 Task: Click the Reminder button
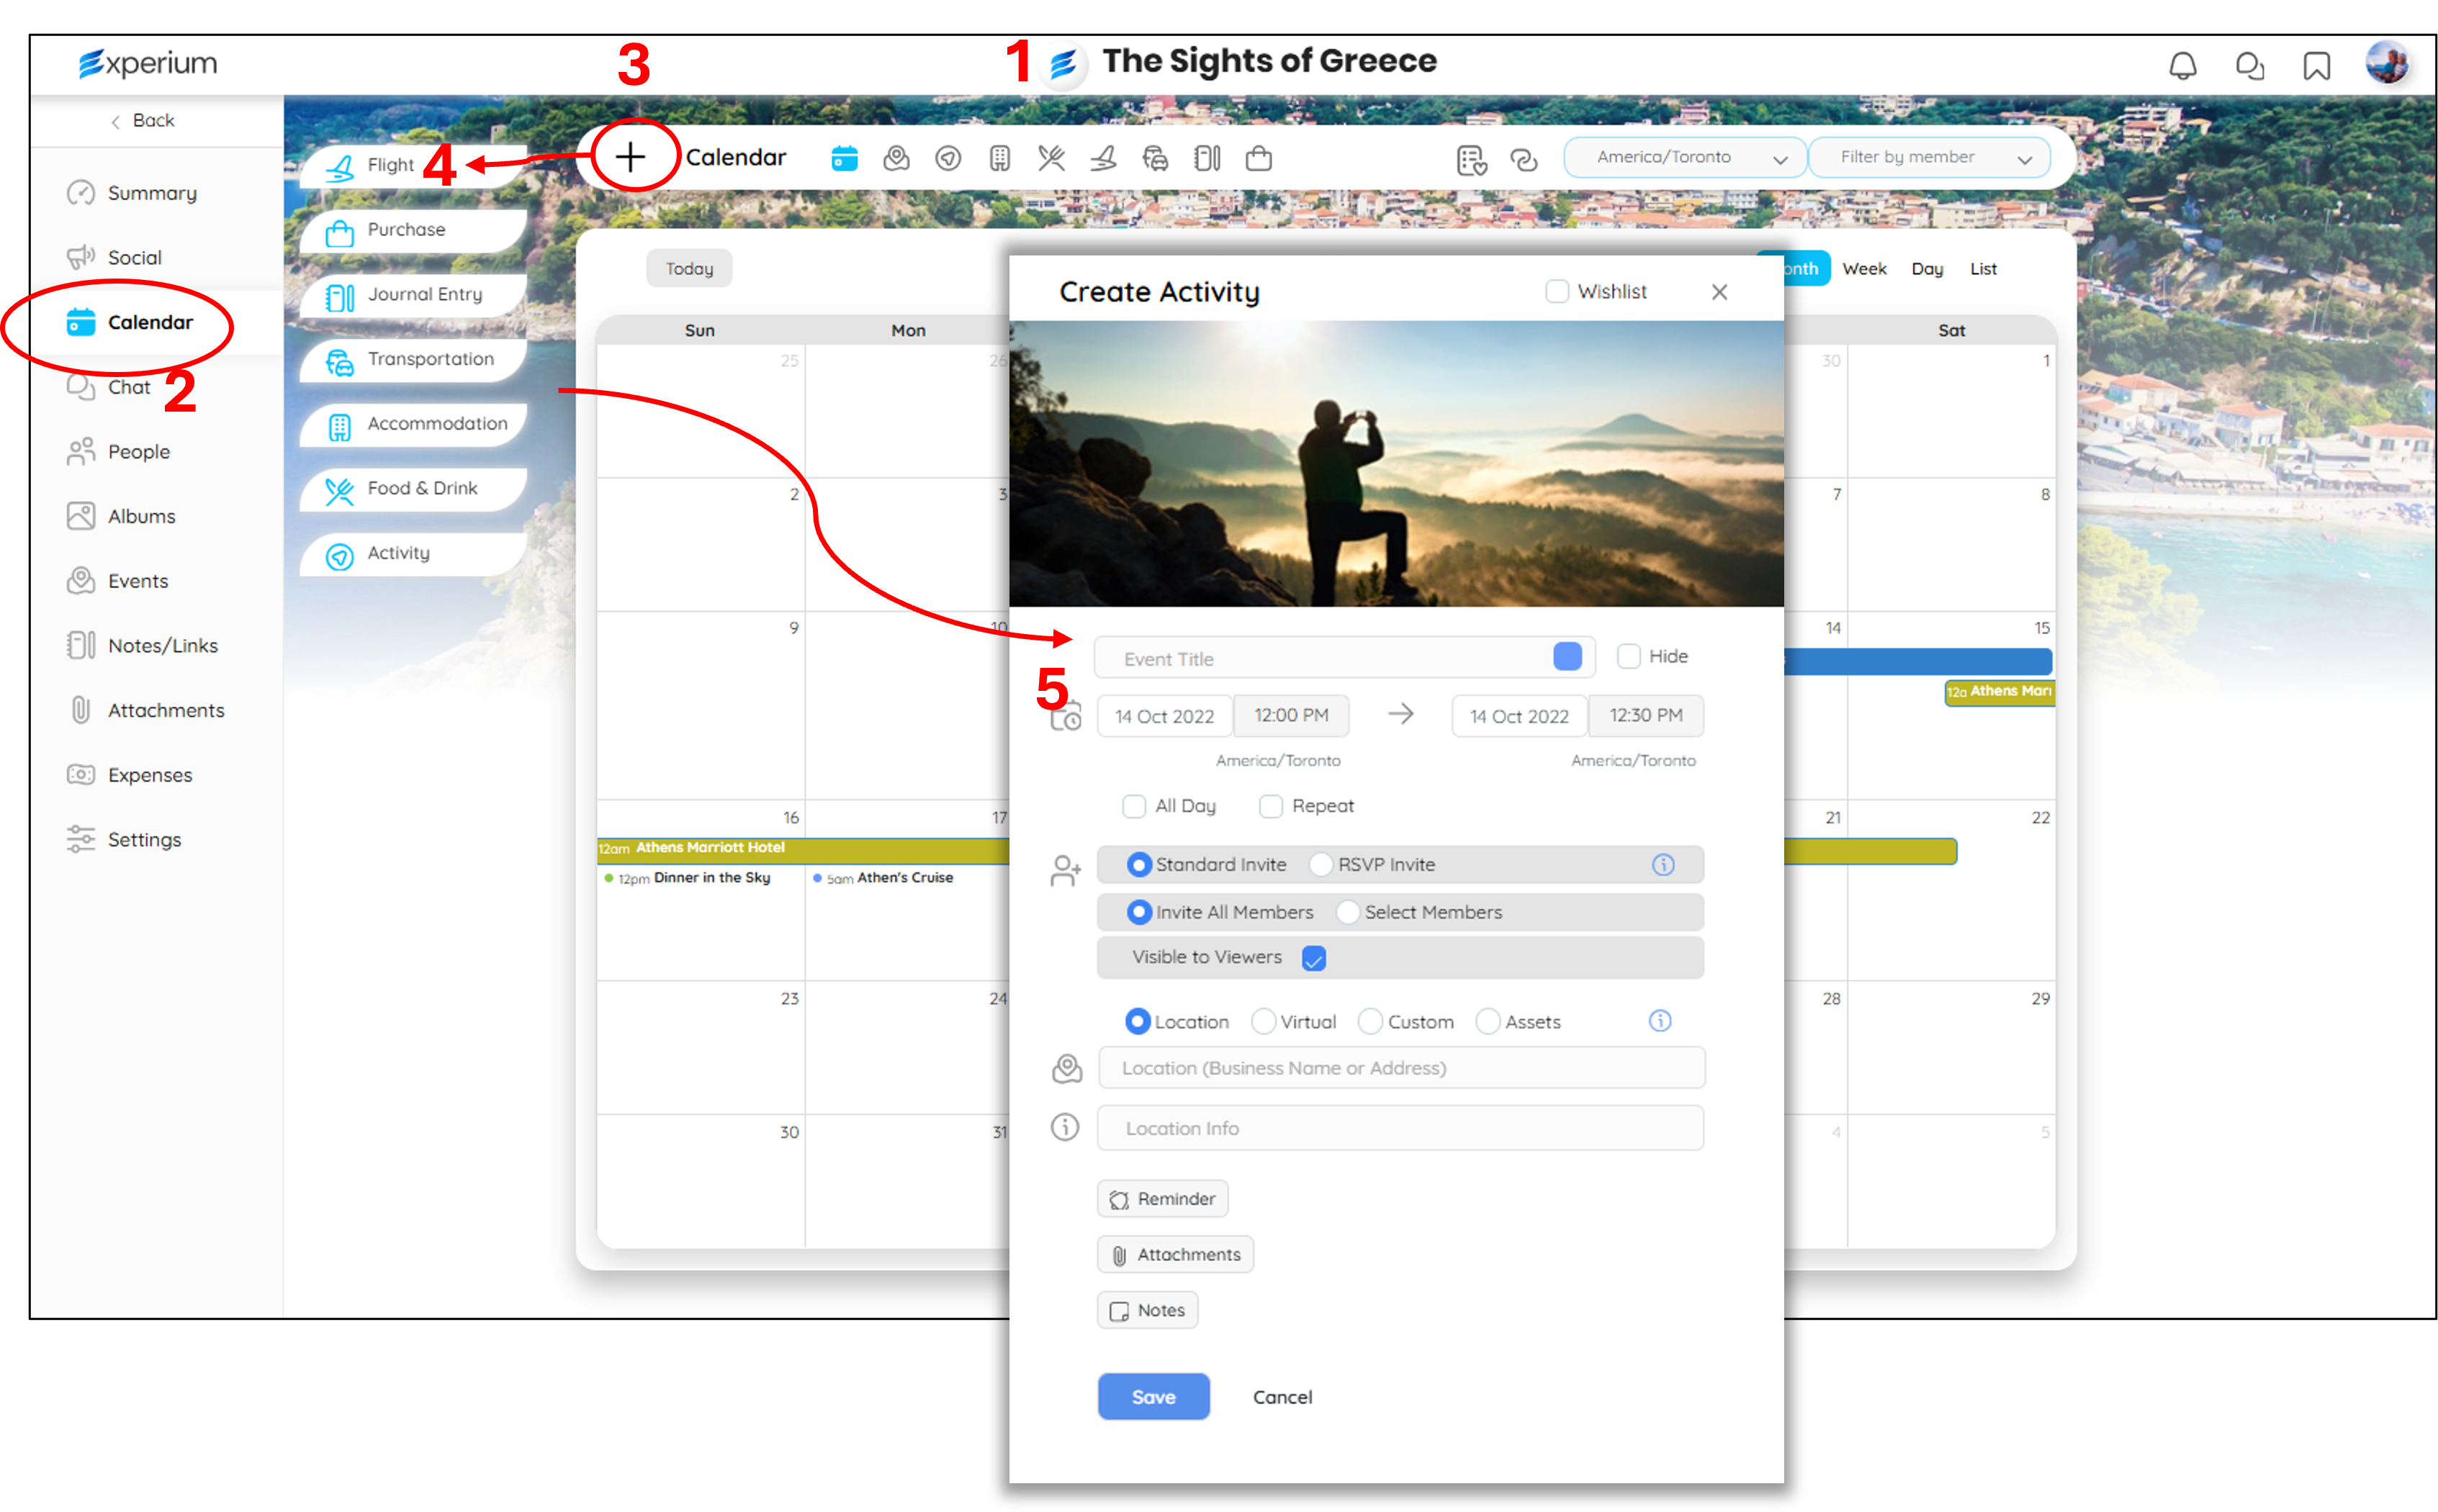pos(1162,1199)
